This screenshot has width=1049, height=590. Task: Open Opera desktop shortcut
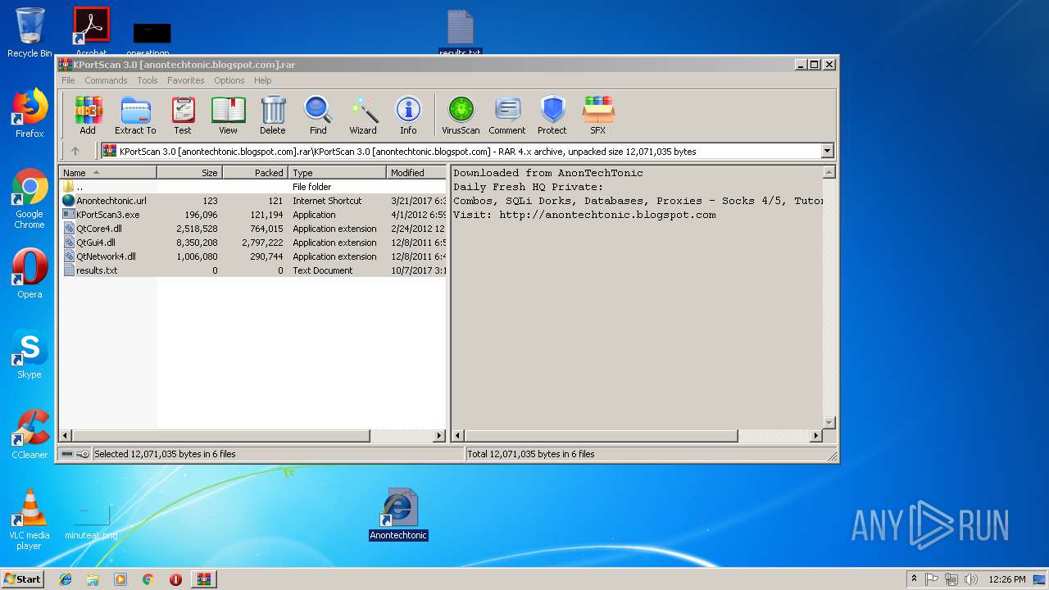point(30,274)
